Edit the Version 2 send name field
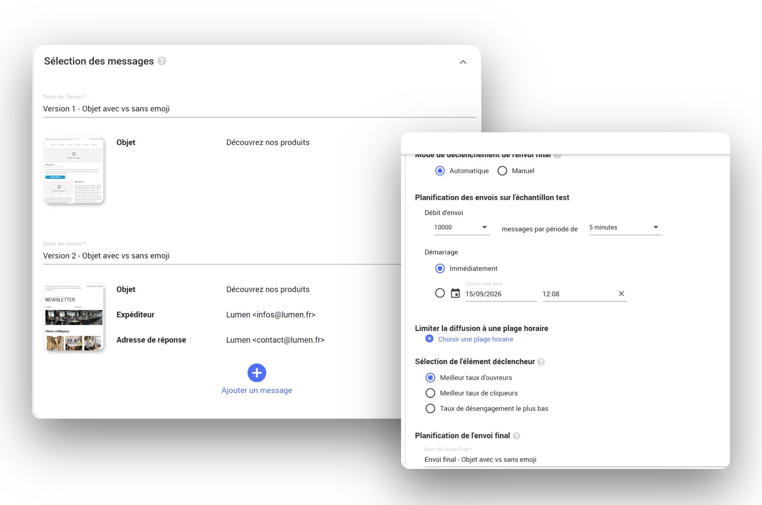Image resolution: width=762 pixels, height=505 pixels. [x=222, y=256]
